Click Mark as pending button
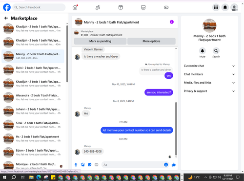Image resolution: width=244 pixels, height=181 pixels. click(100, 41)
